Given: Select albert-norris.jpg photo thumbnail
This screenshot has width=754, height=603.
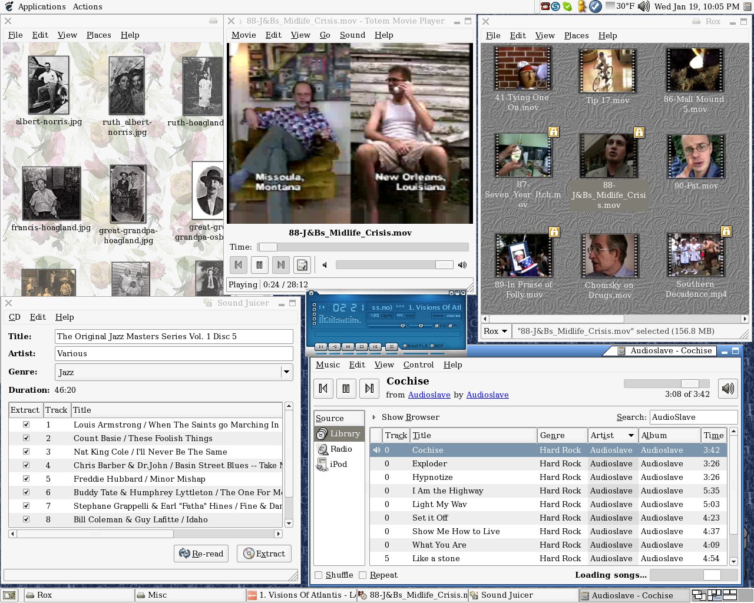Looking at the screenshot, I should 48,86.
